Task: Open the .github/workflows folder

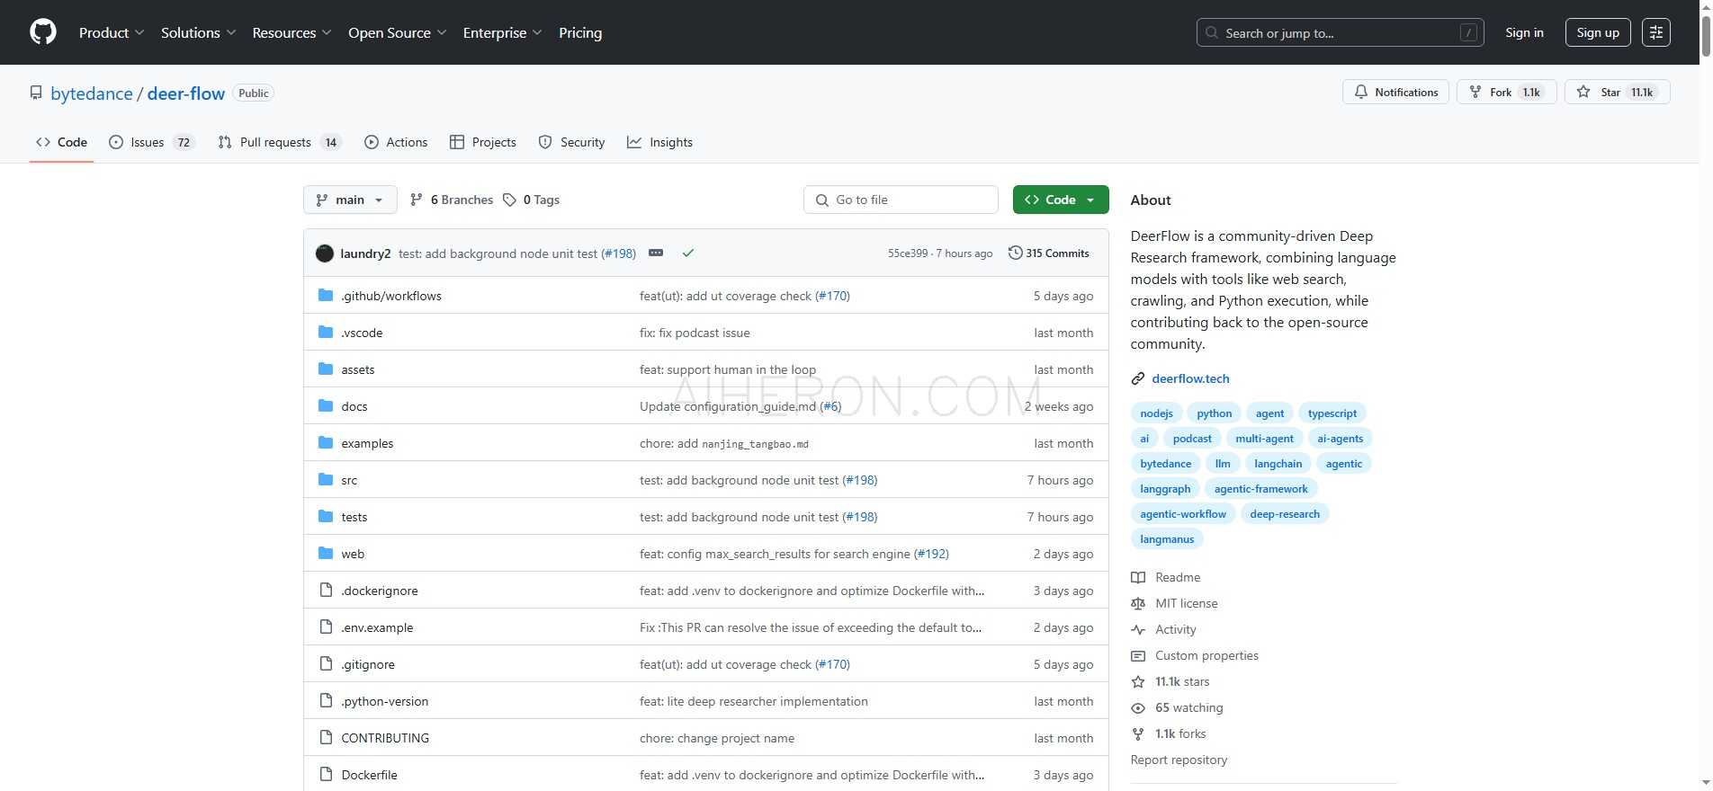Action: coord(391,296)
